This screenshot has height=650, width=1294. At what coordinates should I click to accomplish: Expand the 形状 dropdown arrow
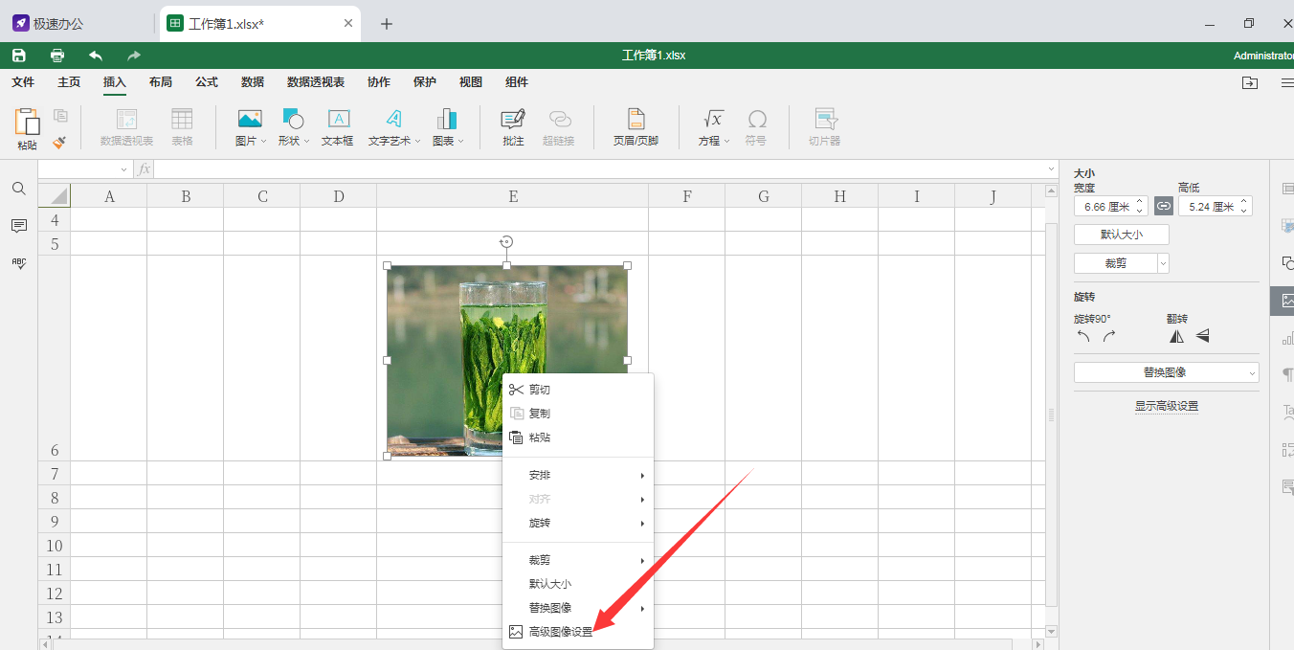click(x=307, y=142)
